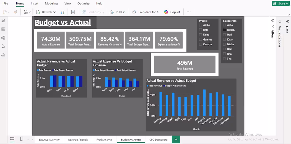Check the Delta product checkbox
The image size is (291, 144).
point(201,35)
